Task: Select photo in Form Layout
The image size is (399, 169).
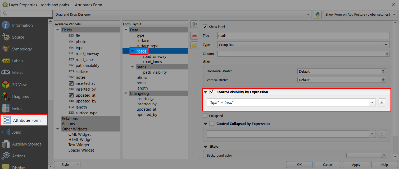Action: (142, 78)
